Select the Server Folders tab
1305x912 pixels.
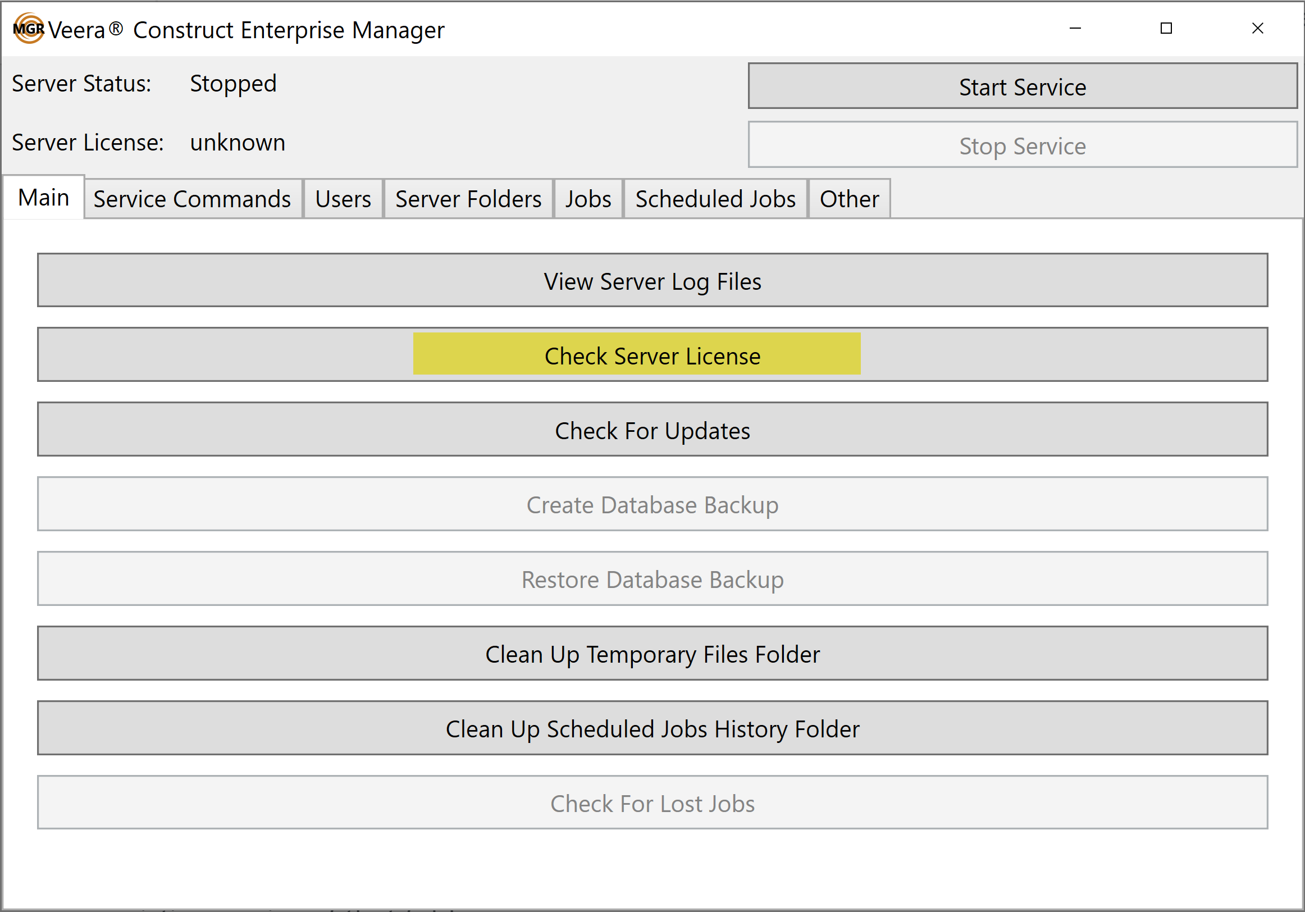[468, 199]
